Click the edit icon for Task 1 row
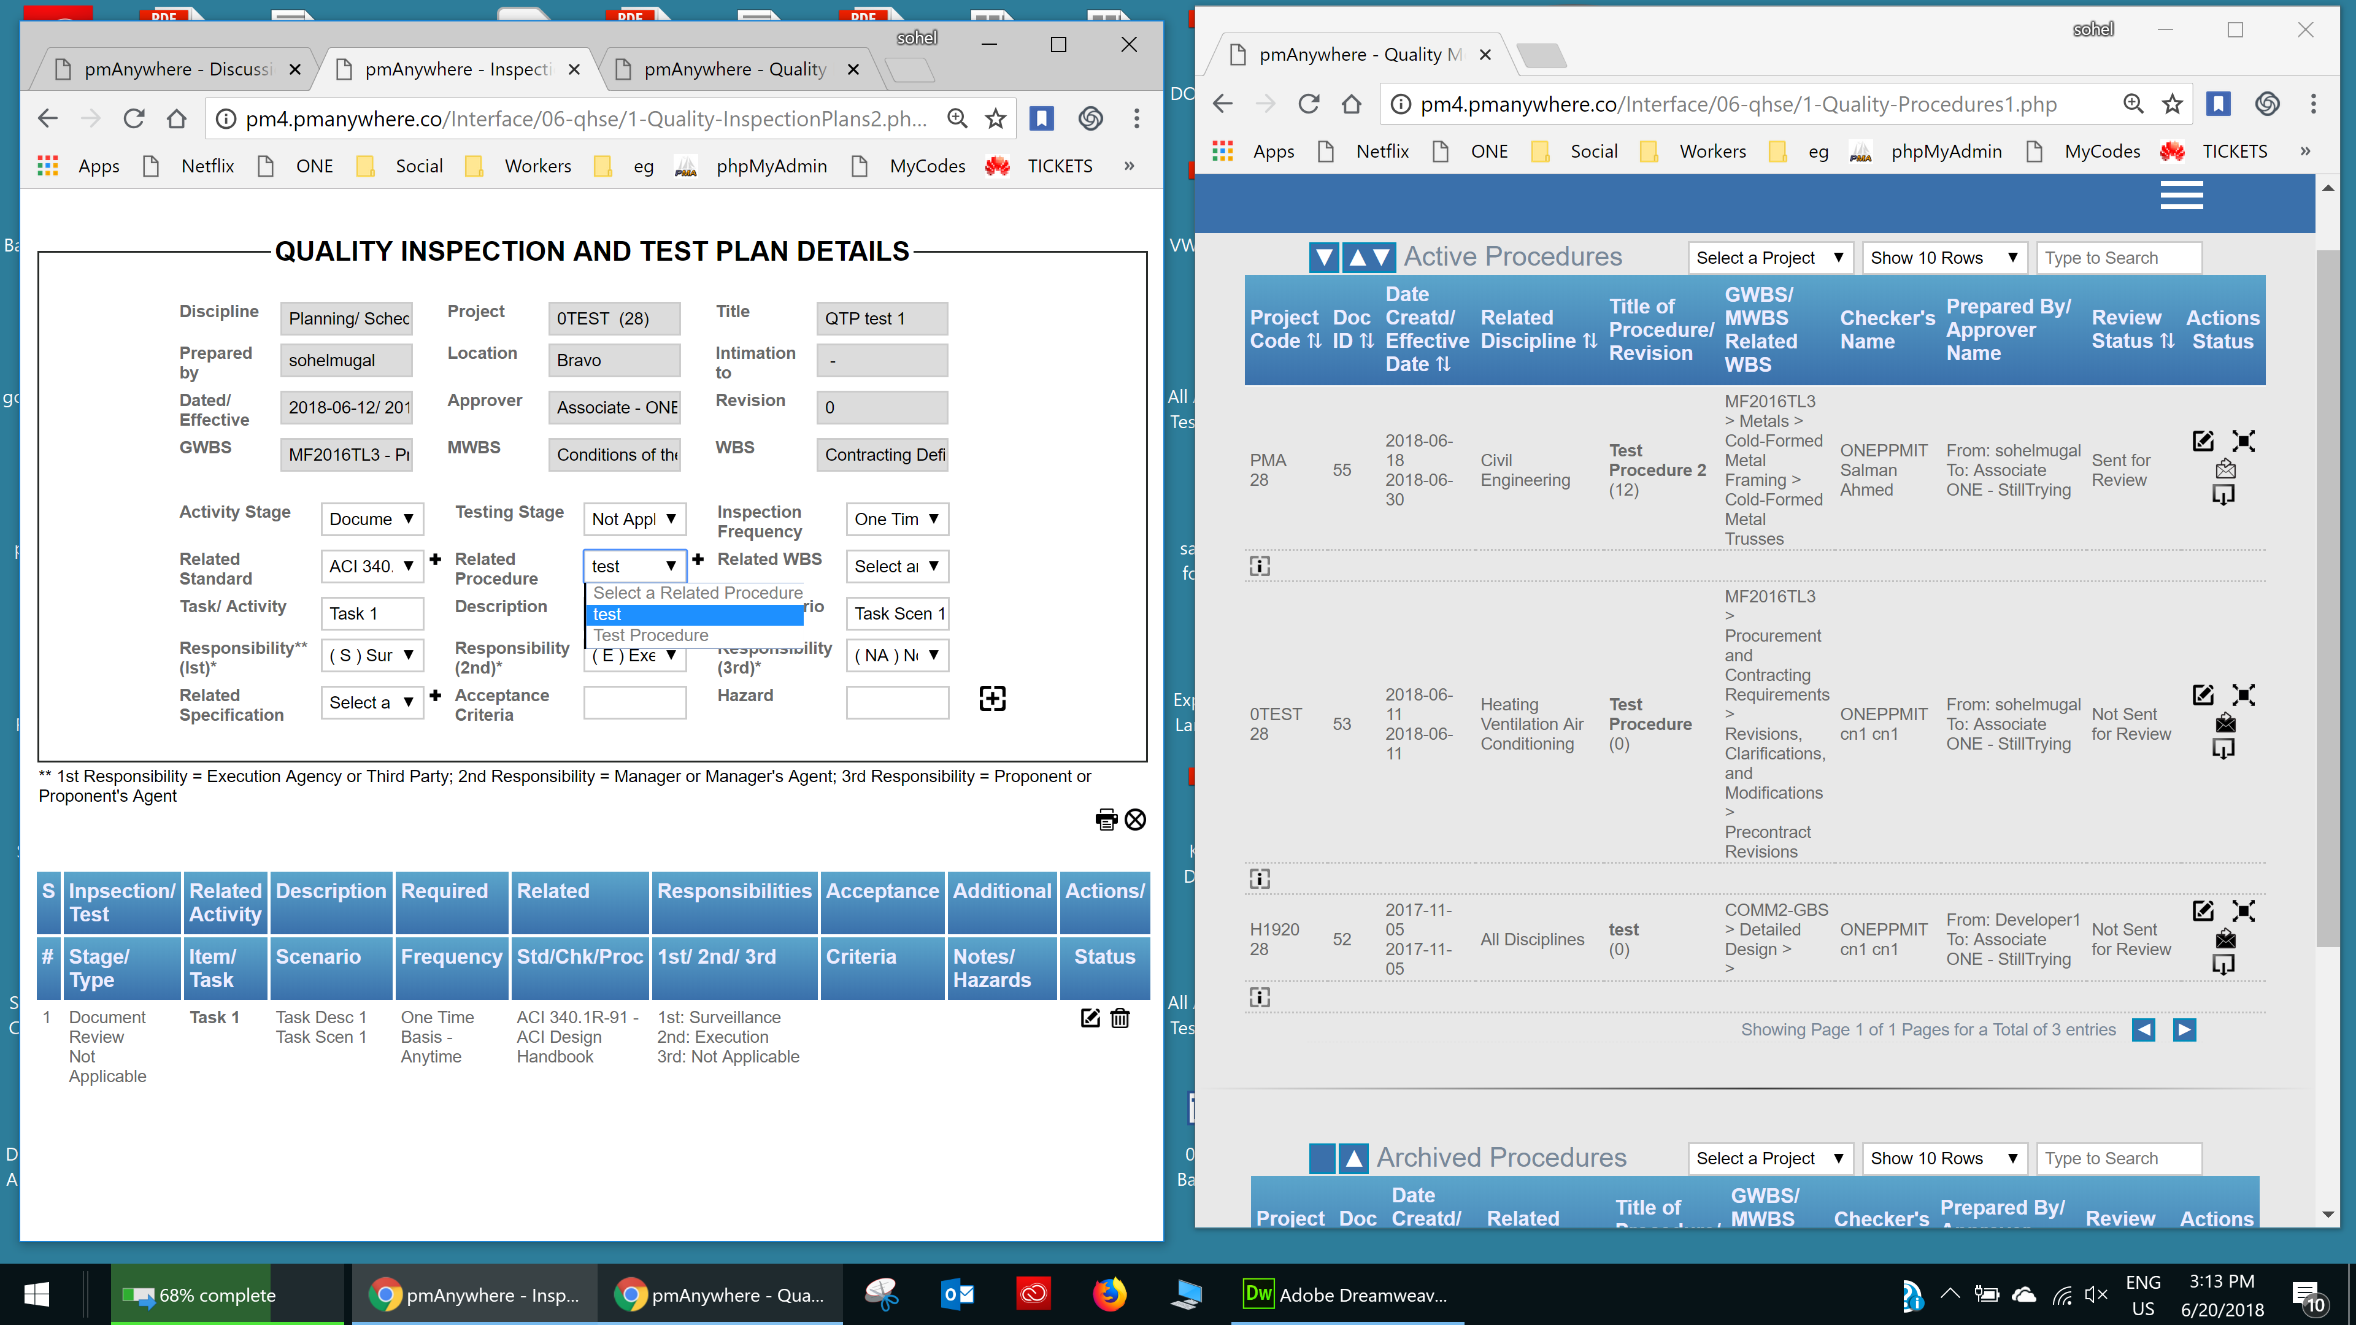Viewport: 2356px width, 1325px height. point(1090,1018)
